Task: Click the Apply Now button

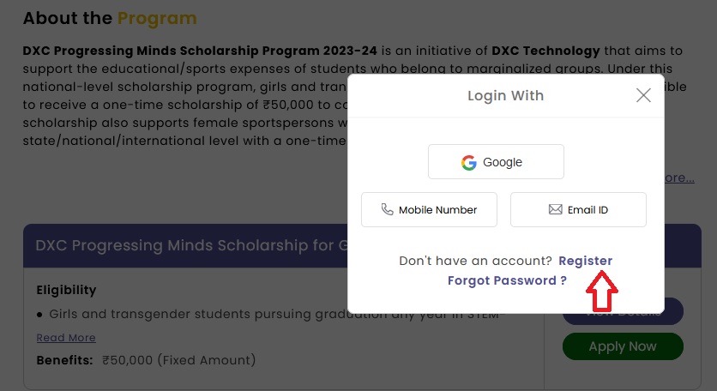Action: click(x=623, y=346)
